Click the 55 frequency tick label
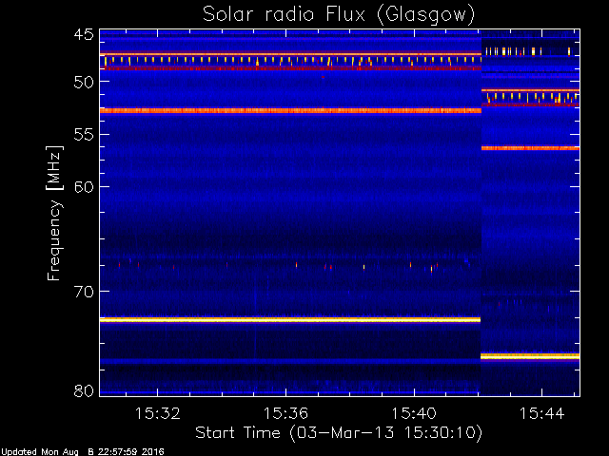The image size is (609, 456). [x=84, y=135]
